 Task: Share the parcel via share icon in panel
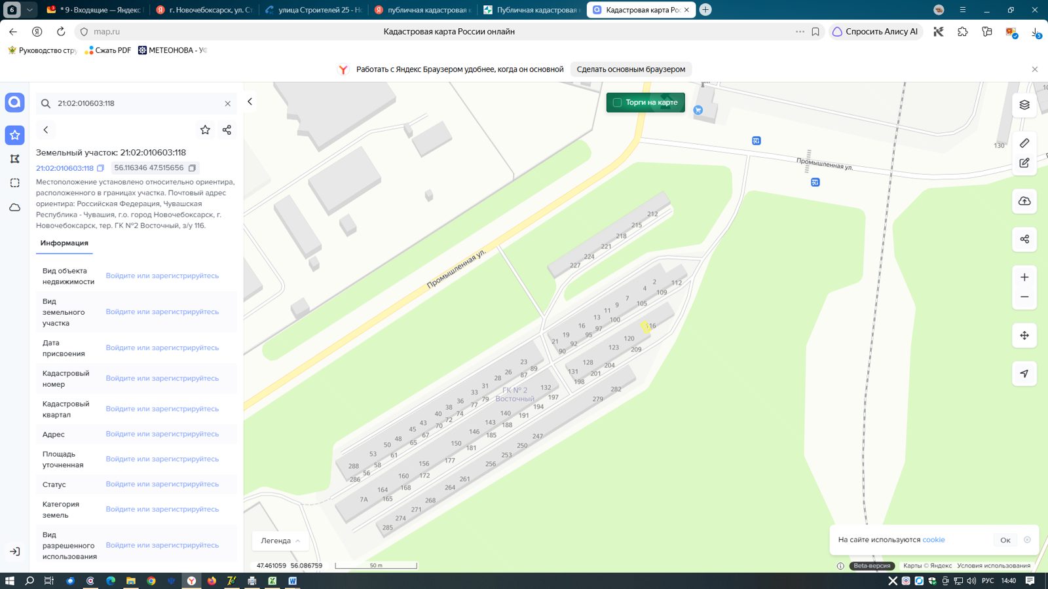pos(227,130)
